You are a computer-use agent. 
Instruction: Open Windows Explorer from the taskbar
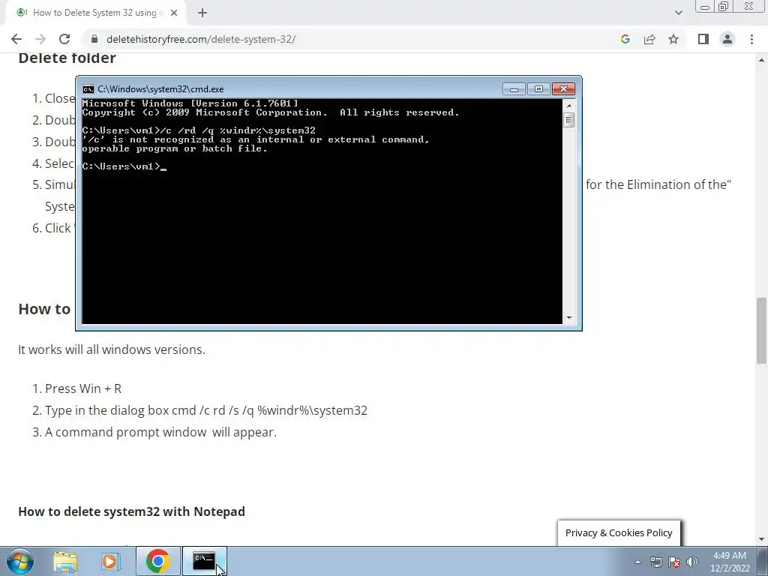(x=65, y=561)
